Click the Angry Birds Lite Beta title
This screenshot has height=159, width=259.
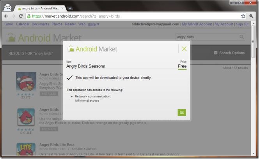pos(57,145)
